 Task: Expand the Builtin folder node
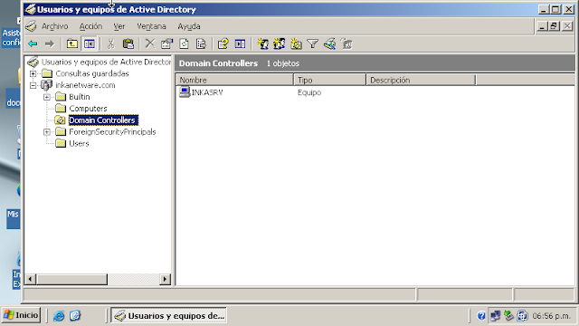point(47,97)
